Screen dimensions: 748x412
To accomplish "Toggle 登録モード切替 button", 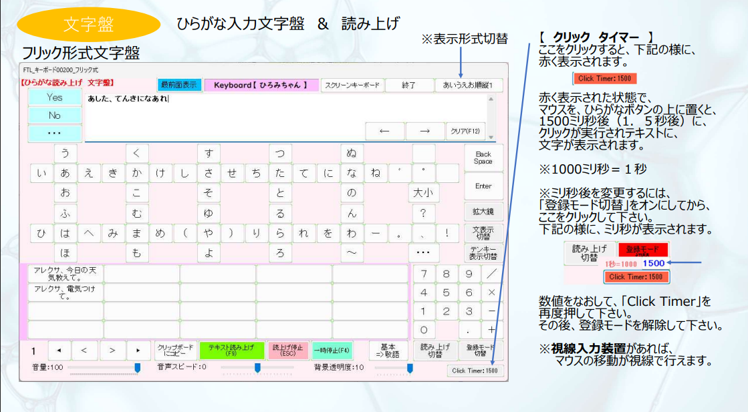I will click(481, 351).
